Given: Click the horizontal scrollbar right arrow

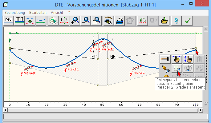Looking at the screenshot, I should coord(201,110).
